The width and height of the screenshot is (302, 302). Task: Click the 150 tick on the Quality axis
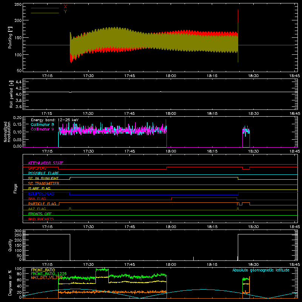pos(18,245)
